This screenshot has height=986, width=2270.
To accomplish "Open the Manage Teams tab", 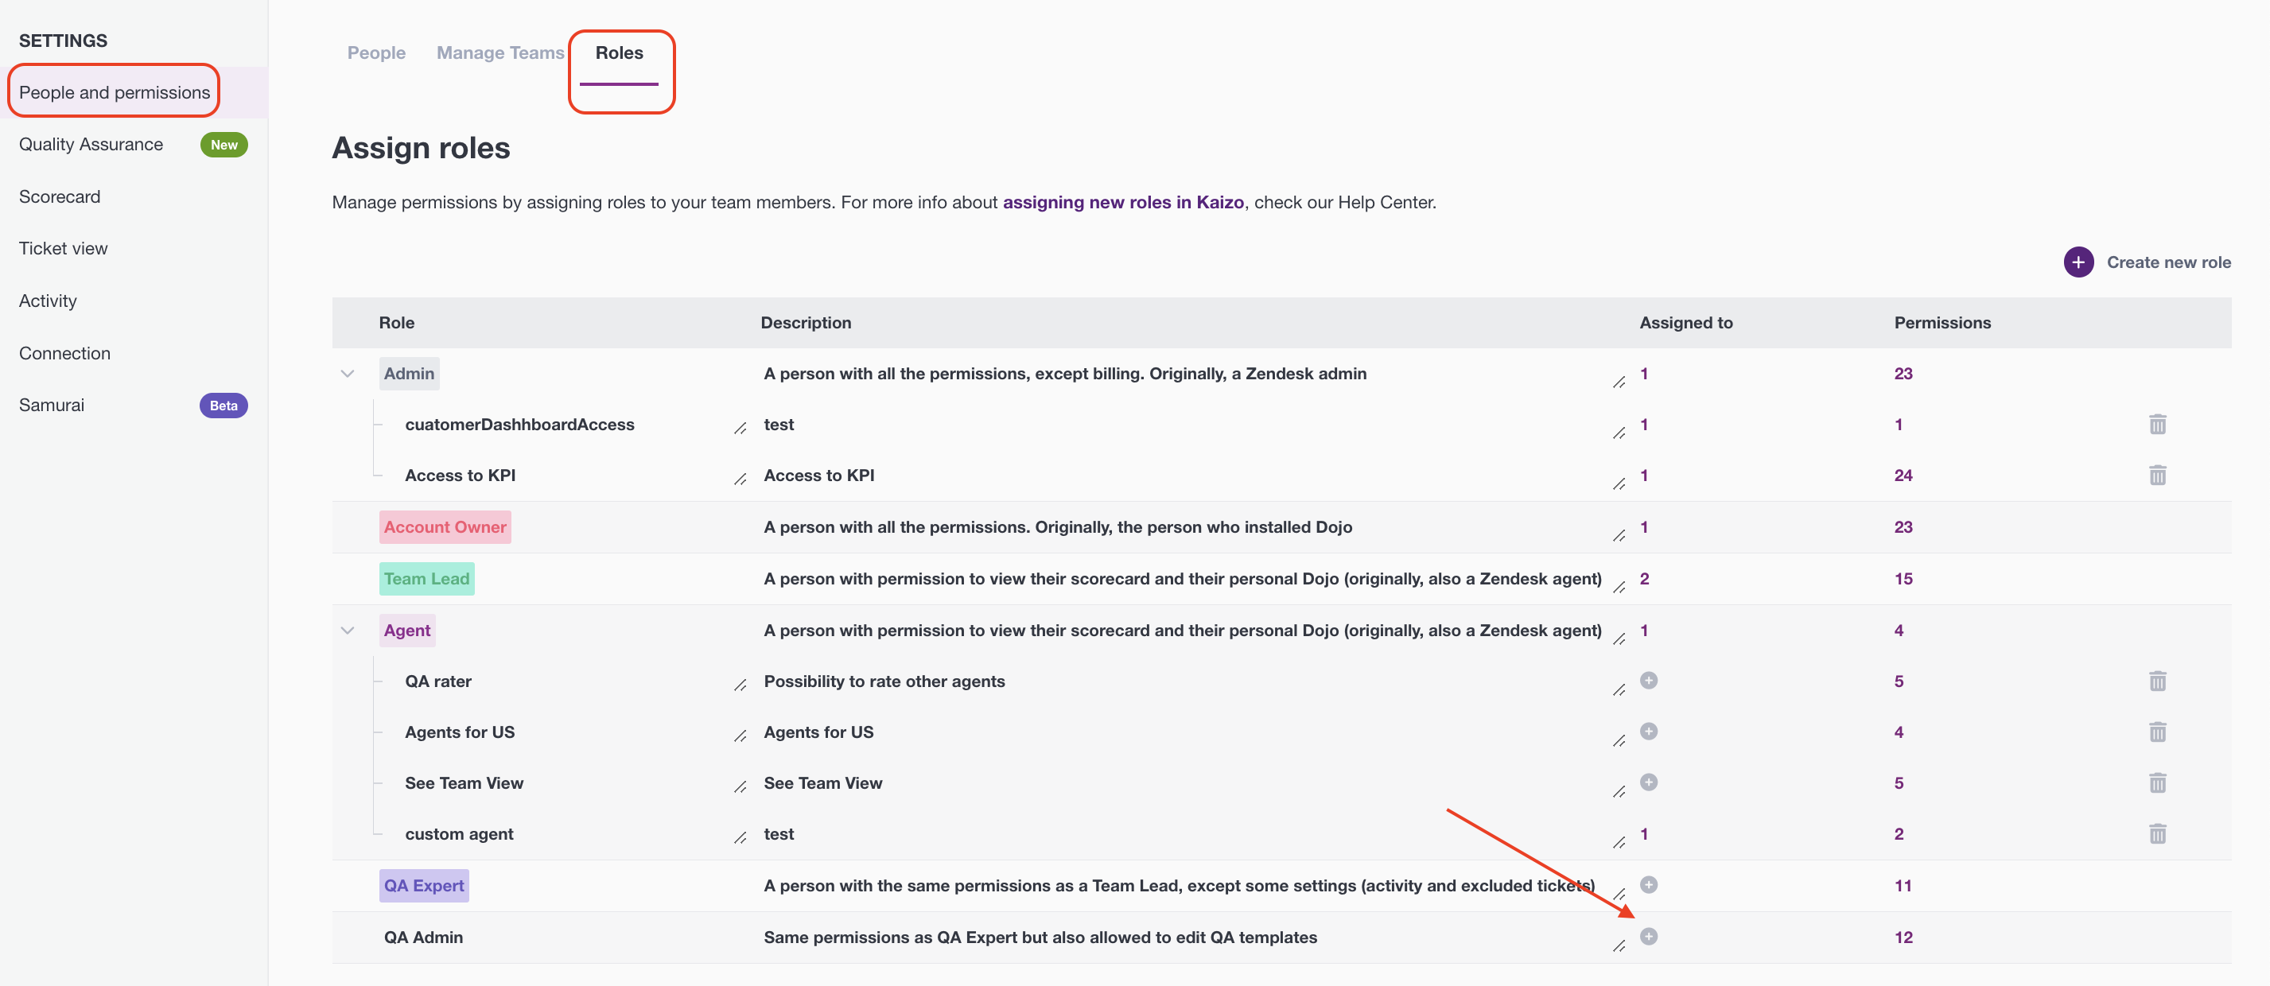I will pos(499,52).
